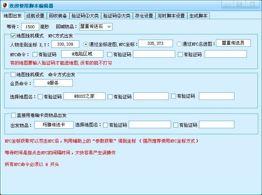This screenshot has height=195, width=262.
Task: Select the 通过NPC名进图 radio button
Action: [x=179, y=44]
